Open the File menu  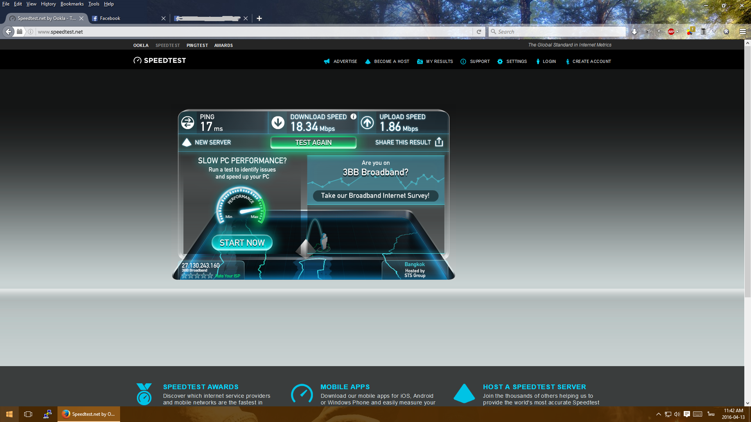tap(6, 4)
